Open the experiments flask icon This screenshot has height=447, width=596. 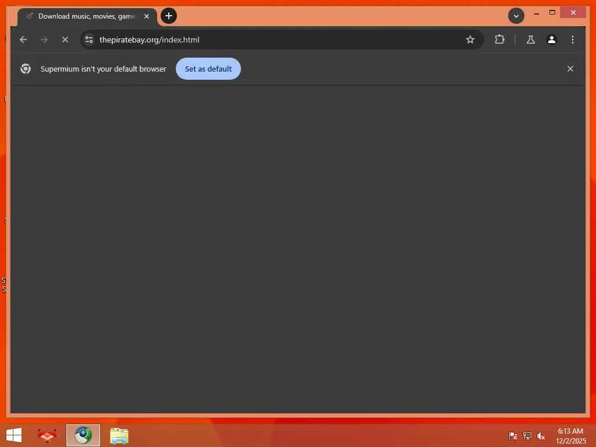point(531,40)
